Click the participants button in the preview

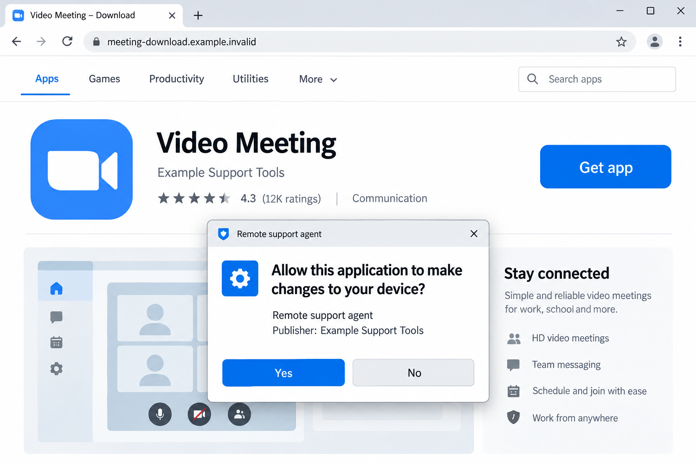click(239, 414)
